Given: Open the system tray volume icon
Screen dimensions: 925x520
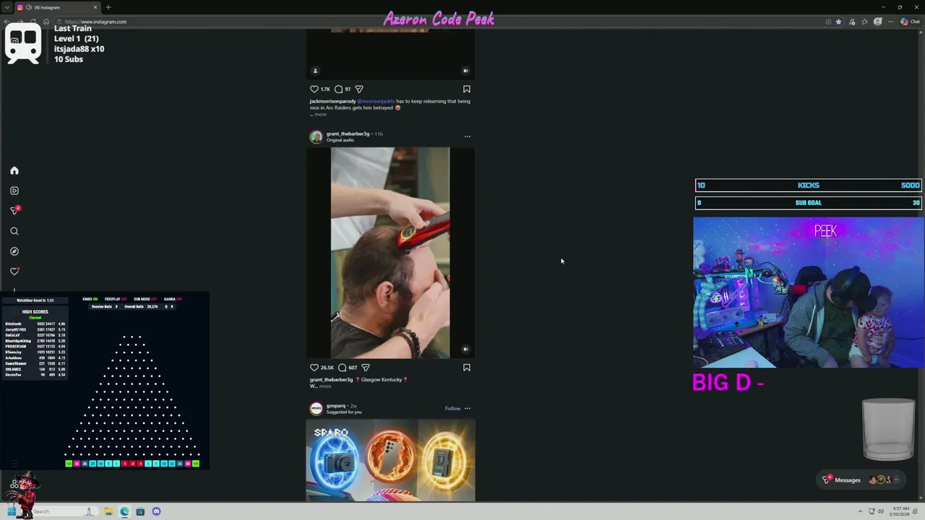Looking at the screenshot, I should pyautogui.click(x=880, y=511).
